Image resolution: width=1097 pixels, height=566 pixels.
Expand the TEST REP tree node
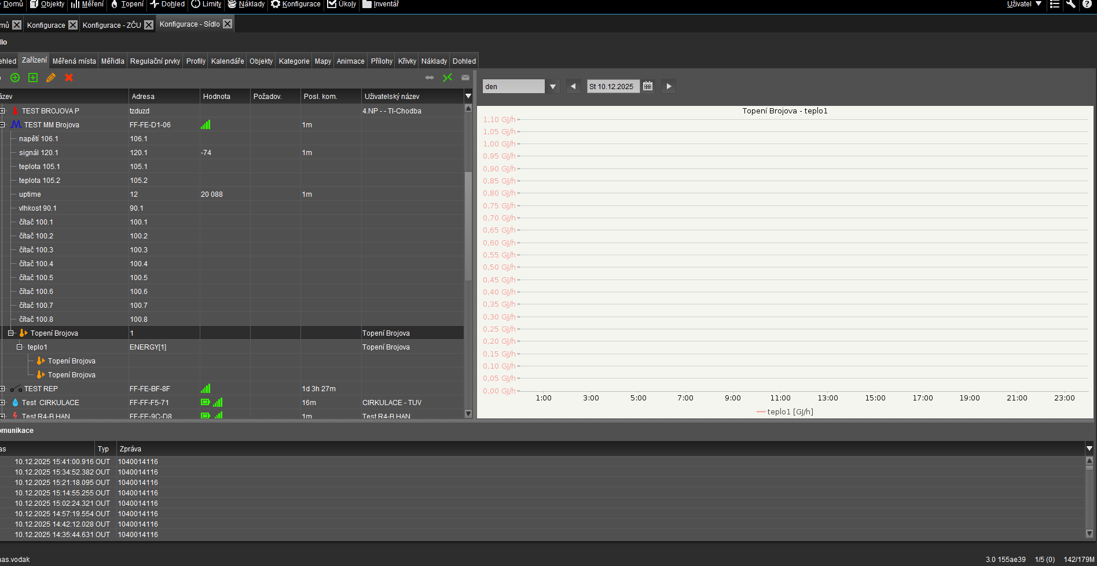(3, 388)
